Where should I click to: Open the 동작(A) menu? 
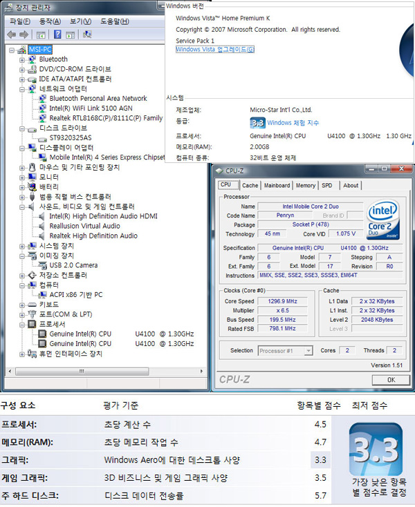click(x=50, y=21)
